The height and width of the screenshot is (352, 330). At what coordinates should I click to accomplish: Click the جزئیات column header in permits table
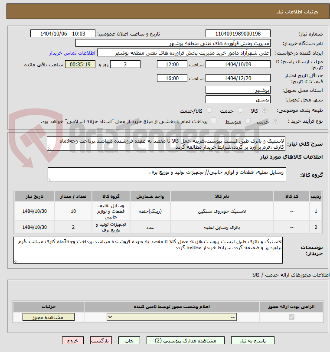pyautogui.click(x=49, y=306)
